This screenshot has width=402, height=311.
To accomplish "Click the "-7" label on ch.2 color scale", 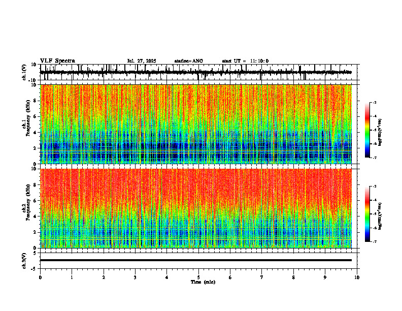I will (x=375, y=241).
